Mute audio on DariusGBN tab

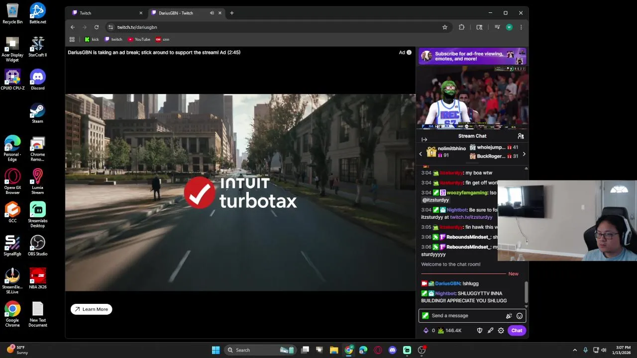click(x=212, y=13)
